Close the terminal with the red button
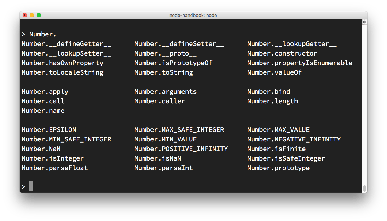387x221 pixels. pos(24,15)
